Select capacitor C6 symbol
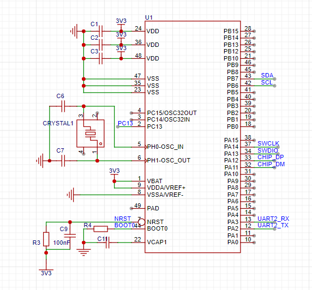The height and width of the screenshot is (290, 312). (63, 106)
